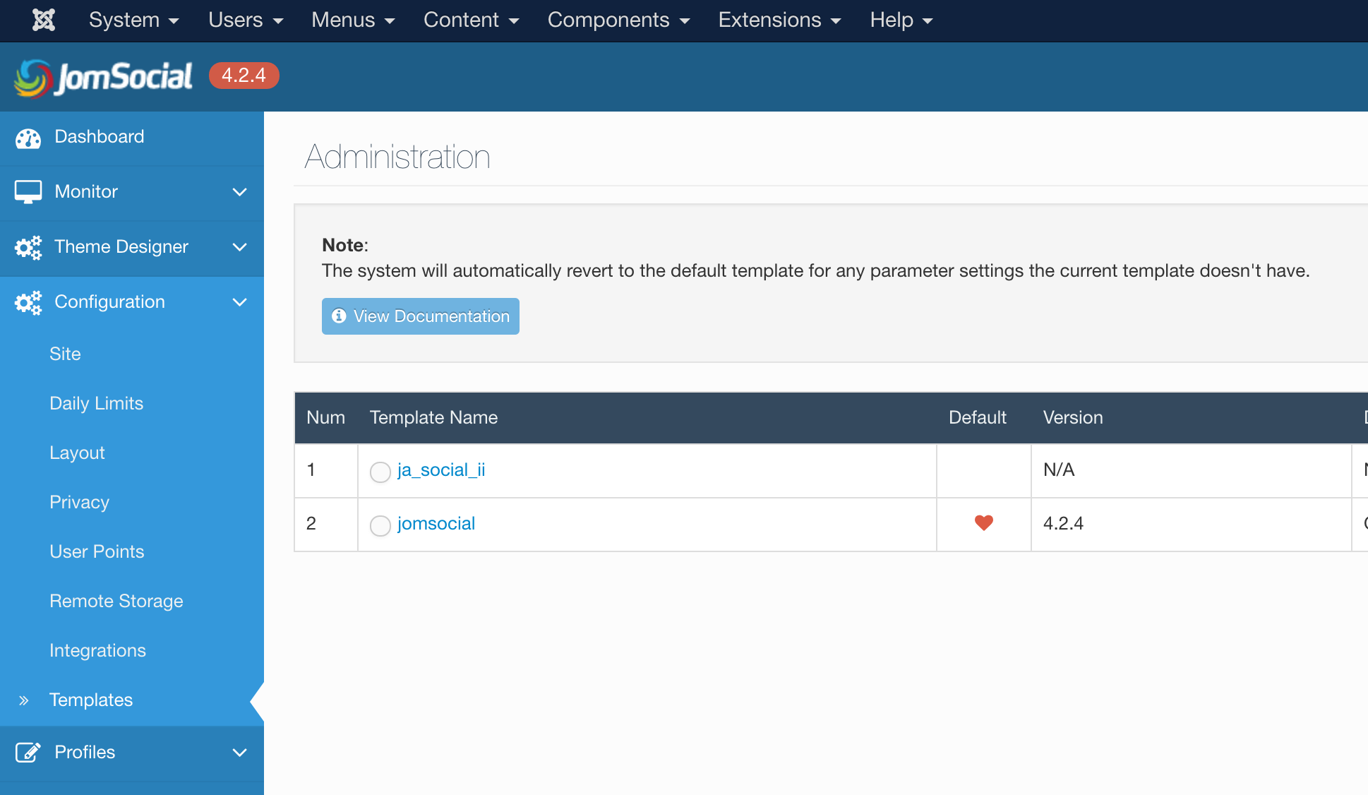Image resolution: width=1368 pixels, height=795 pixels.
Task: Open the Site configuration page
Action: tap(65, 354)
